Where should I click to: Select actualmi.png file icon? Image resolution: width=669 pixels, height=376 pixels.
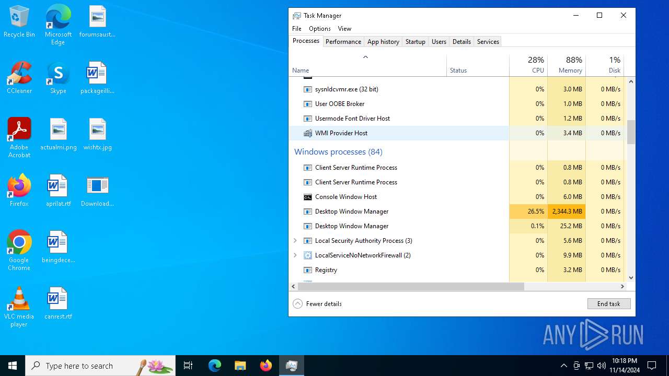click(x=58, y=135)
